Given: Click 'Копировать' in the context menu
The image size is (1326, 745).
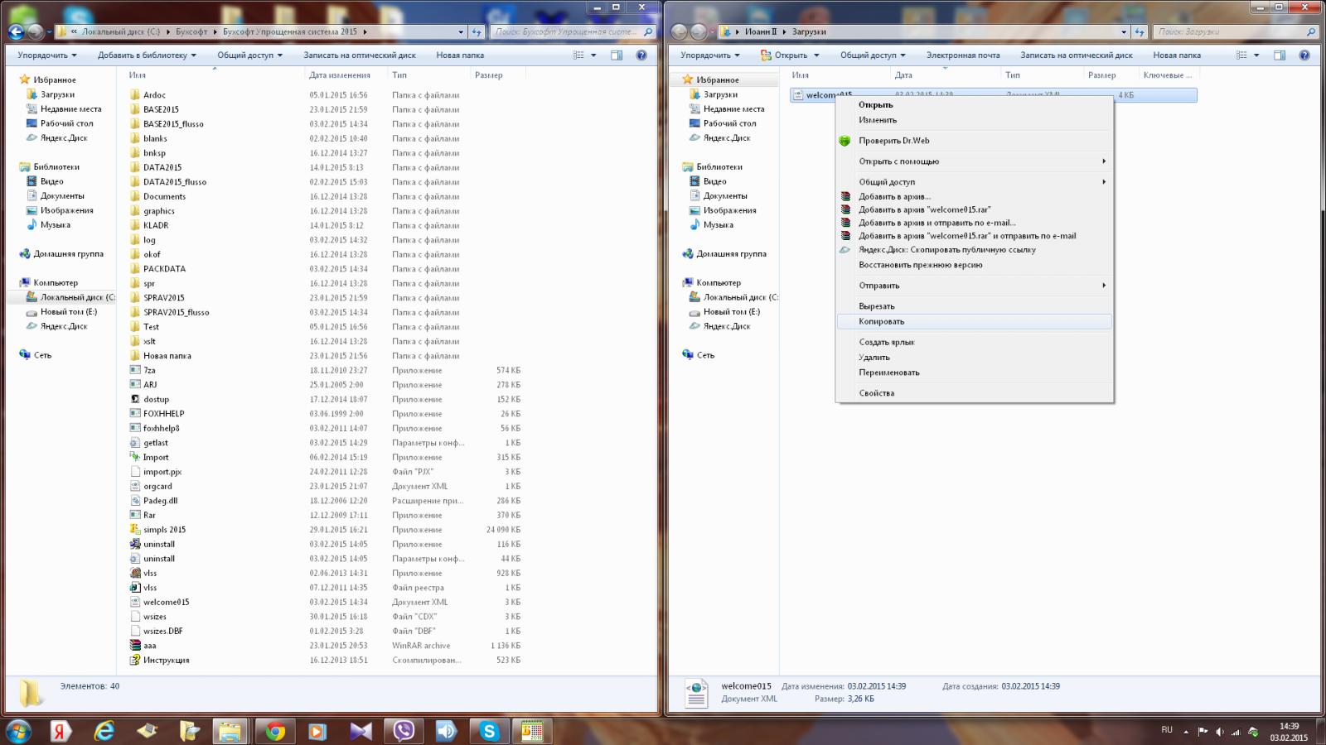Looking at the screenshot, I should (881, 321).
